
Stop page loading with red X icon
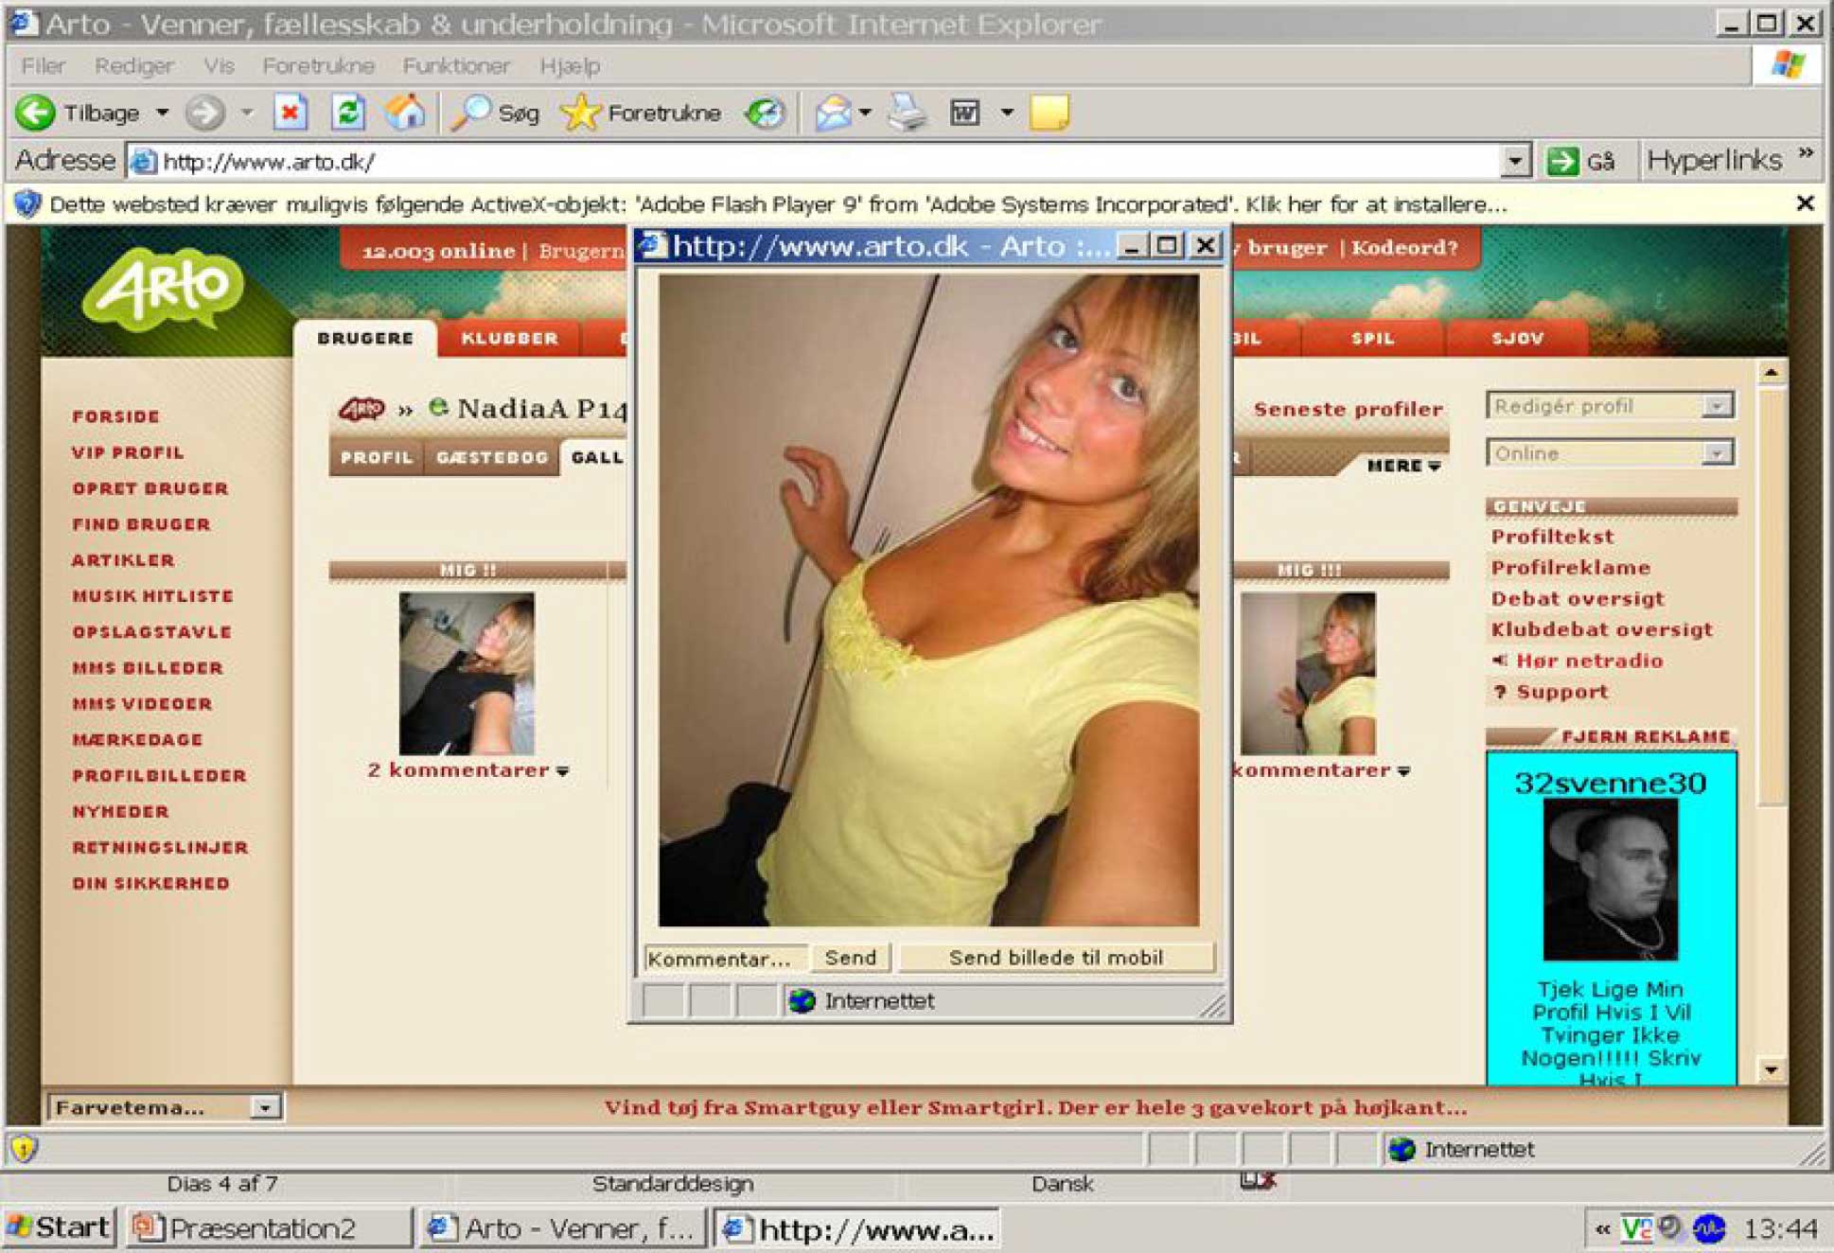[291, 113]
